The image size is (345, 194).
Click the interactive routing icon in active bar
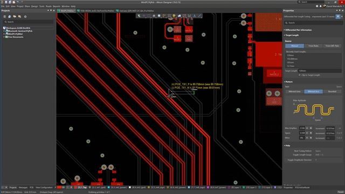(164, 16)
